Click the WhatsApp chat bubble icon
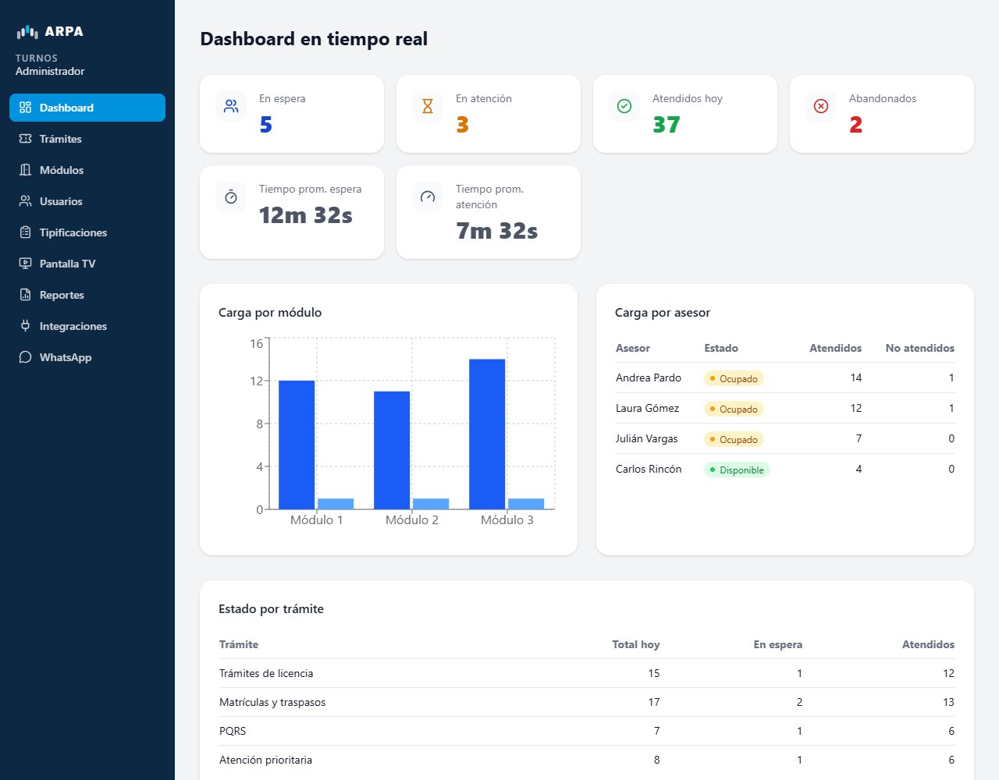 pos(25,357)
